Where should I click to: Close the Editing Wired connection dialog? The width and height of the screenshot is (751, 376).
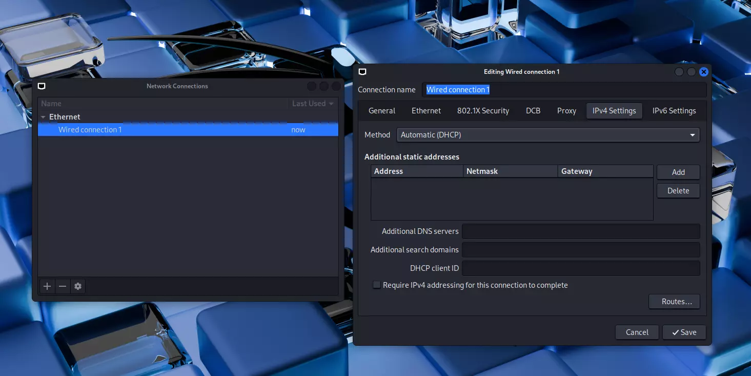point(703,72)
